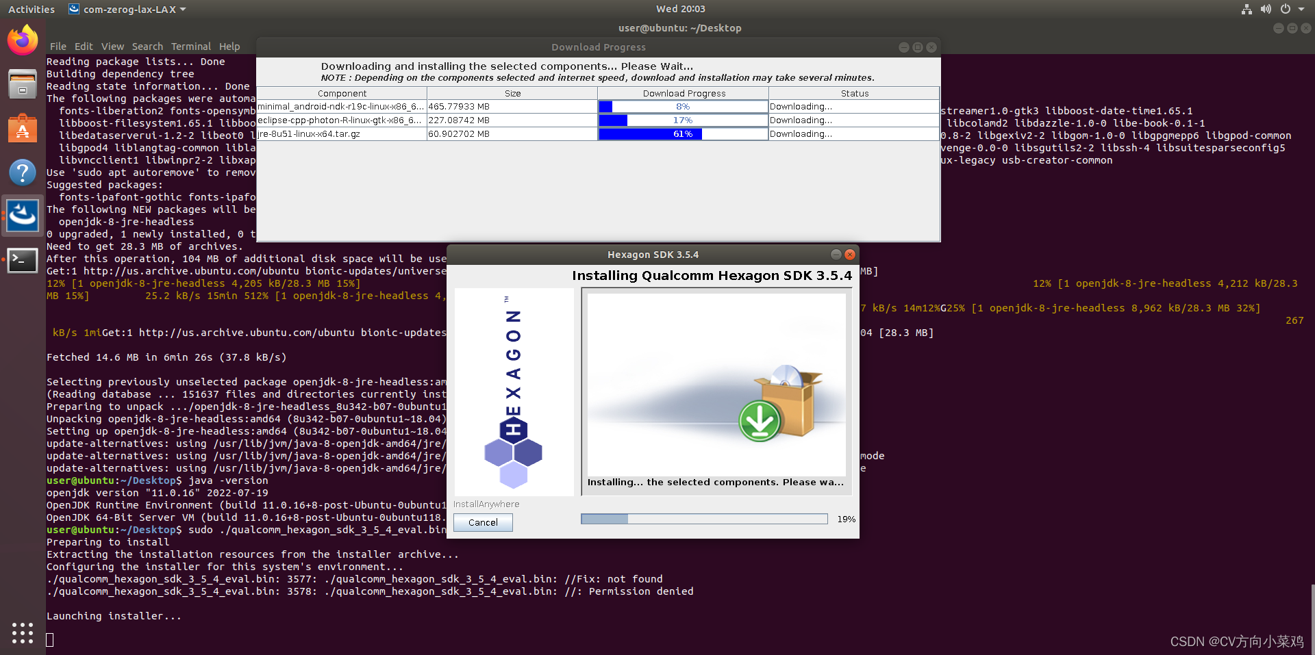Screen dimensions: 1315x655
Task: Click the wired network icon in top bar
Action: pyautogui.click(x=1246, y=9)
